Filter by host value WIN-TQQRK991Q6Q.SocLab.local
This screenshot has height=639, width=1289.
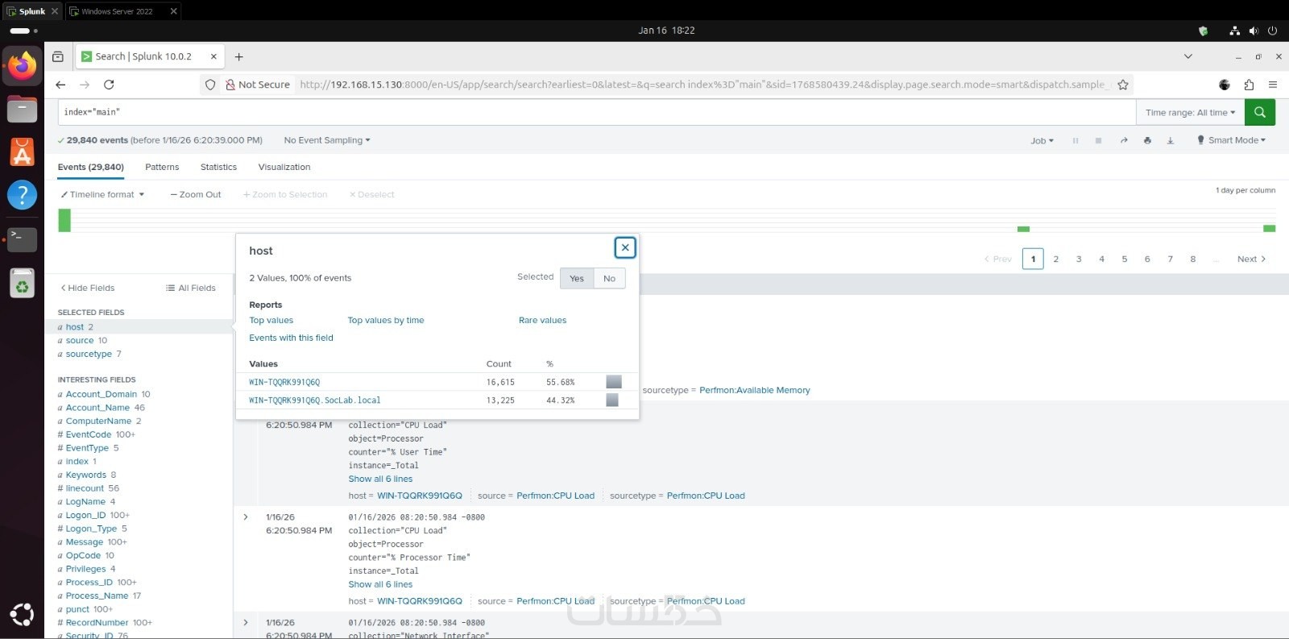pos(315,400)
